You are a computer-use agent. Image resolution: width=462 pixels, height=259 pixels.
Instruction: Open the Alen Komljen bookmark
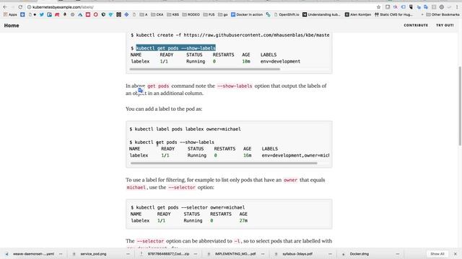pyautogui.click(x=358, y=14)
